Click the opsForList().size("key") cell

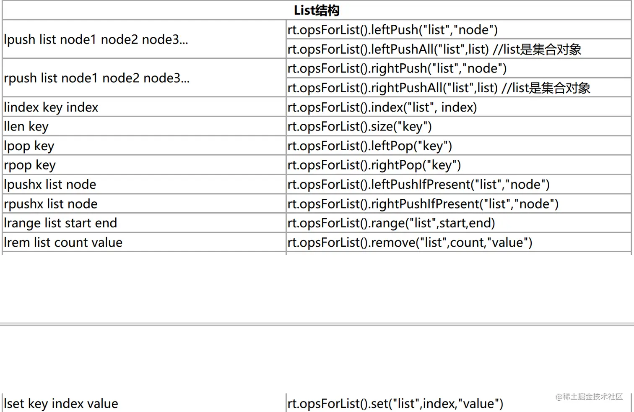point(359,127)
